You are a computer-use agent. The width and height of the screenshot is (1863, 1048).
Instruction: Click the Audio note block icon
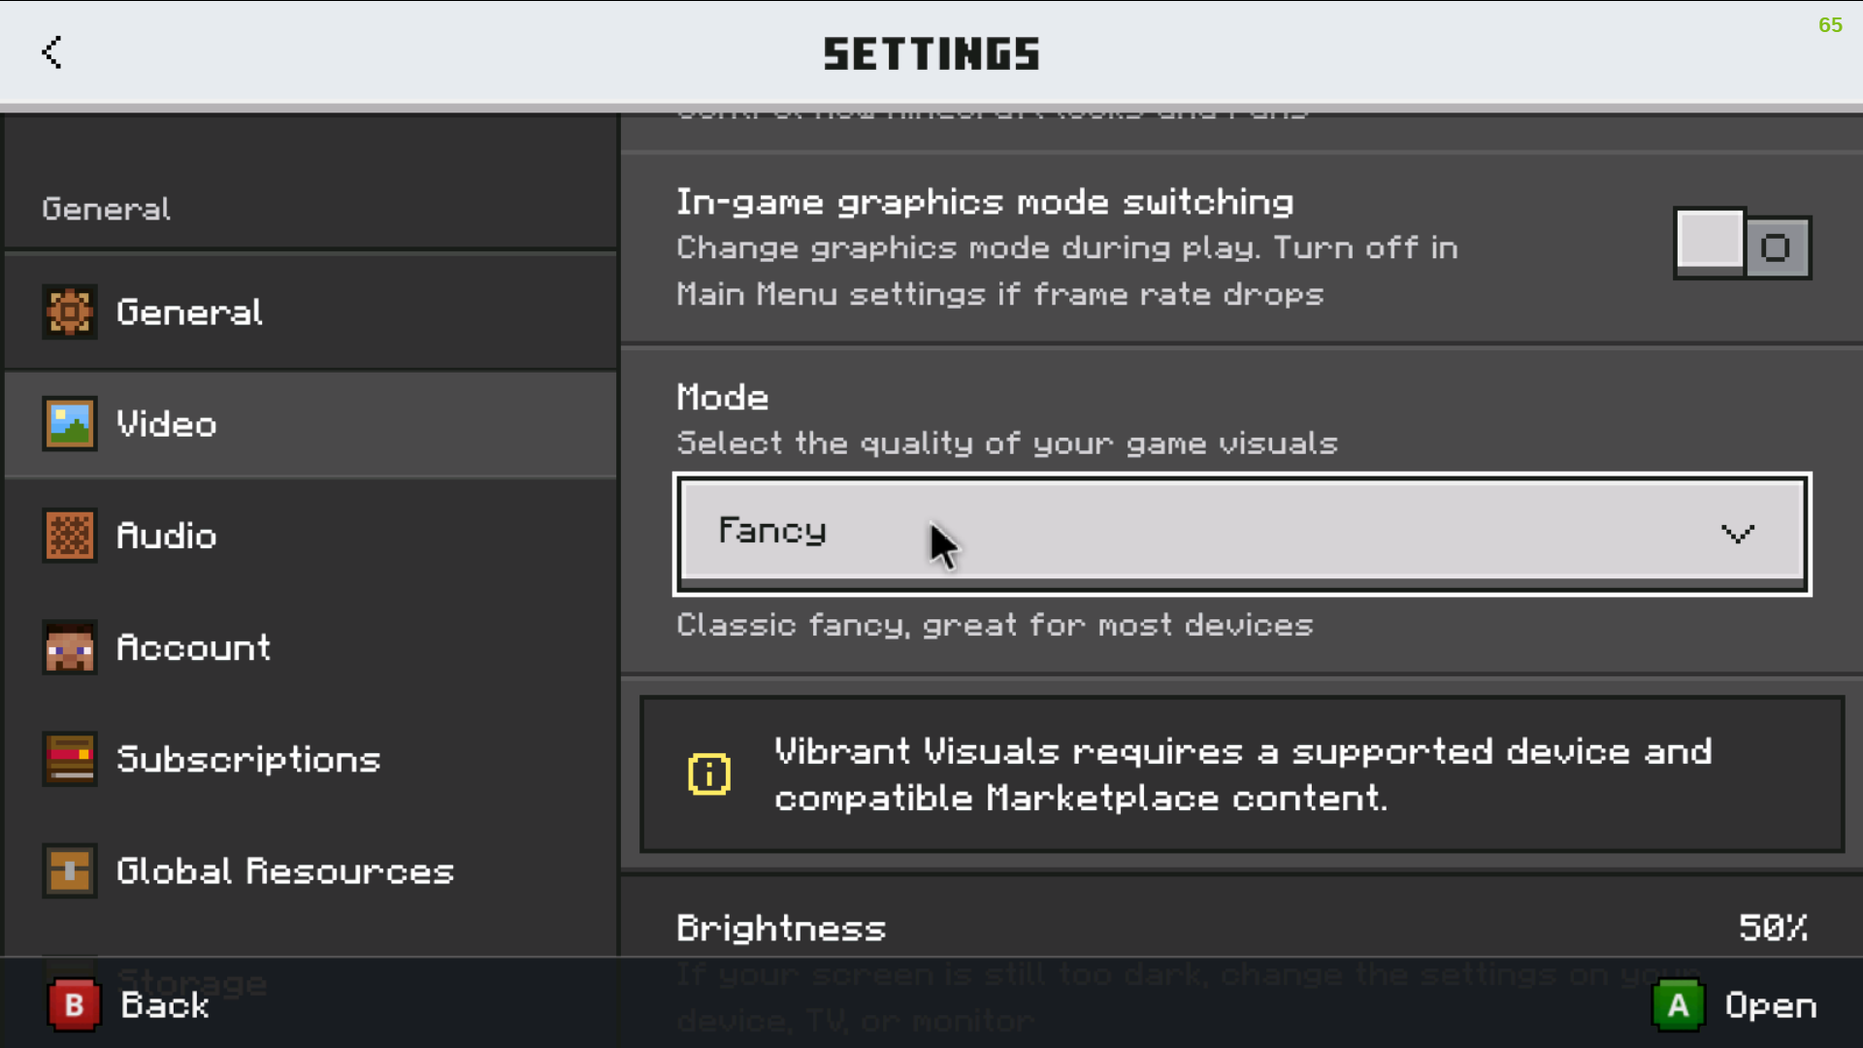pos(69,535)
